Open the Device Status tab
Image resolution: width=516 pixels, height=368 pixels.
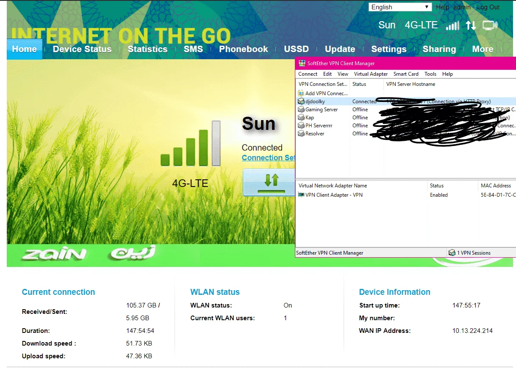82,49
